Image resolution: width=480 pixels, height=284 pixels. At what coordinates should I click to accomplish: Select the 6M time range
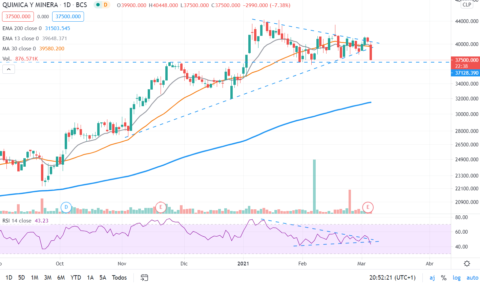(x=61, y=278)
